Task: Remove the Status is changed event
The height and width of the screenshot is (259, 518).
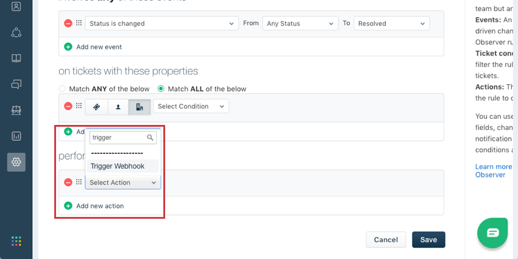Action: pos(68,23)
